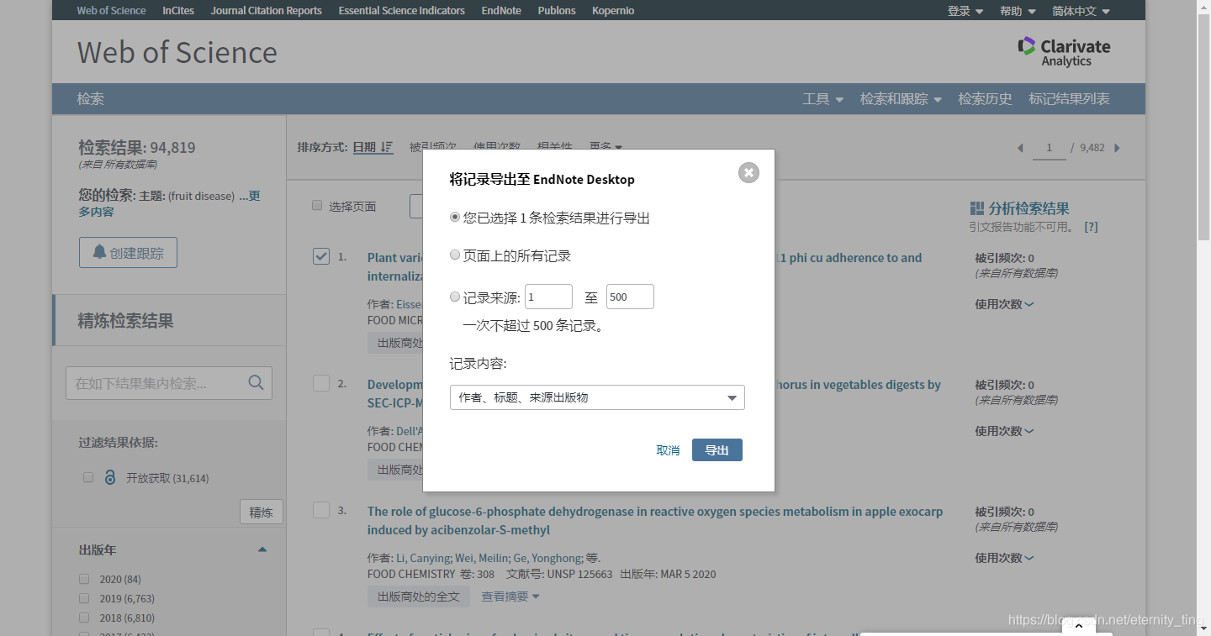The image size is (1211, 636).
Task: Click Web of Science top menu item
Action: 111,11
